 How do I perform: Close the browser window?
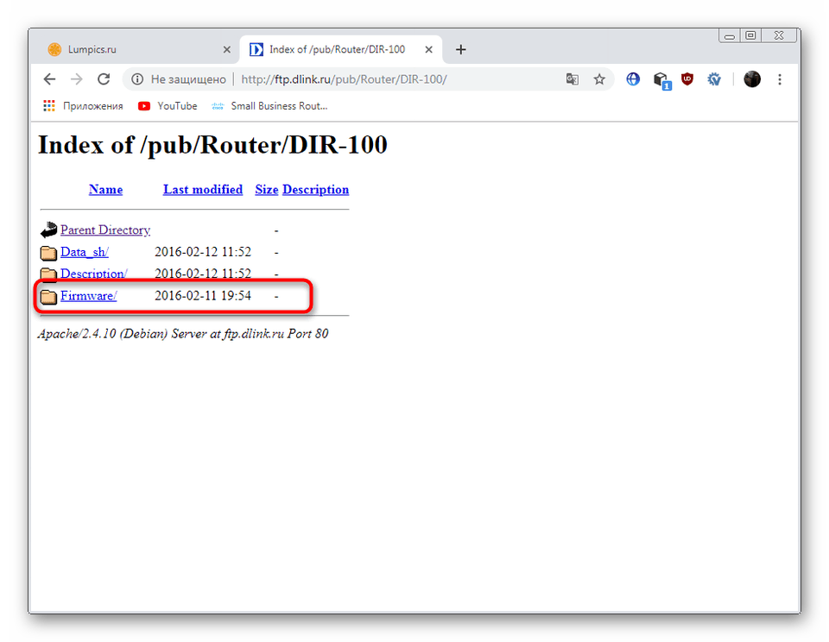(779, 36)
